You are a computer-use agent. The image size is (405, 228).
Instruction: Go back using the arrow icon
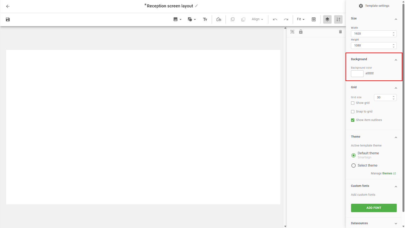point(8,6)
